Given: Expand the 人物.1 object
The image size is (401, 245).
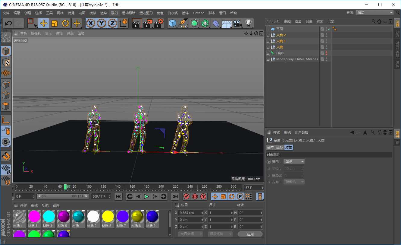Looking at the screenshot, I should pos(268,41).
